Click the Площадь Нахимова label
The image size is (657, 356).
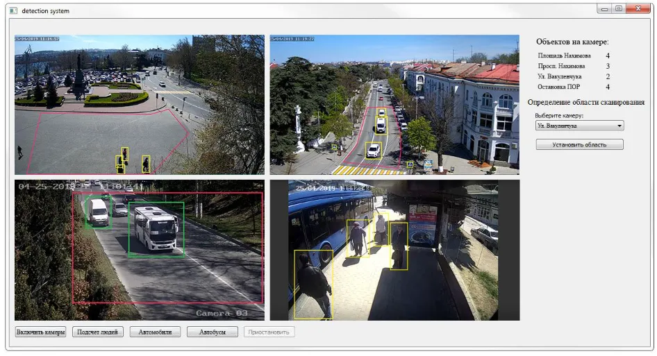[x=564, y=56]
